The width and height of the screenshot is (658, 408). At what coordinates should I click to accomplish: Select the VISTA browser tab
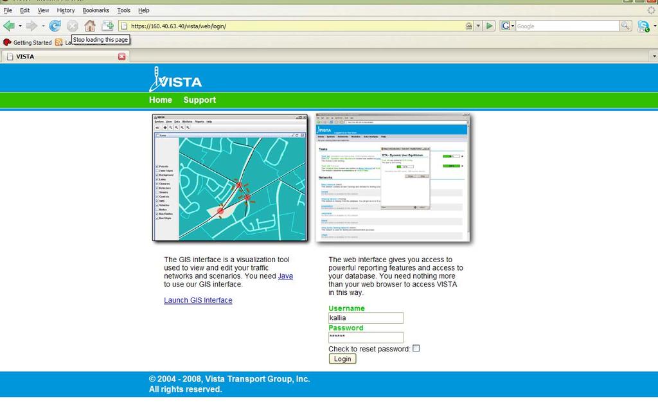tap(66, 57)
